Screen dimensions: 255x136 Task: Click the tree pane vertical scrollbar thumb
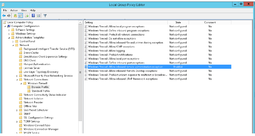(80, 72)
